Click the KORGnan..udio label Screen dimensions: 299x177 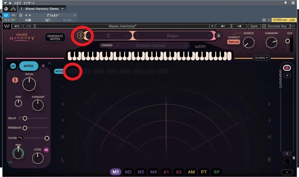[x=284, y=20]
